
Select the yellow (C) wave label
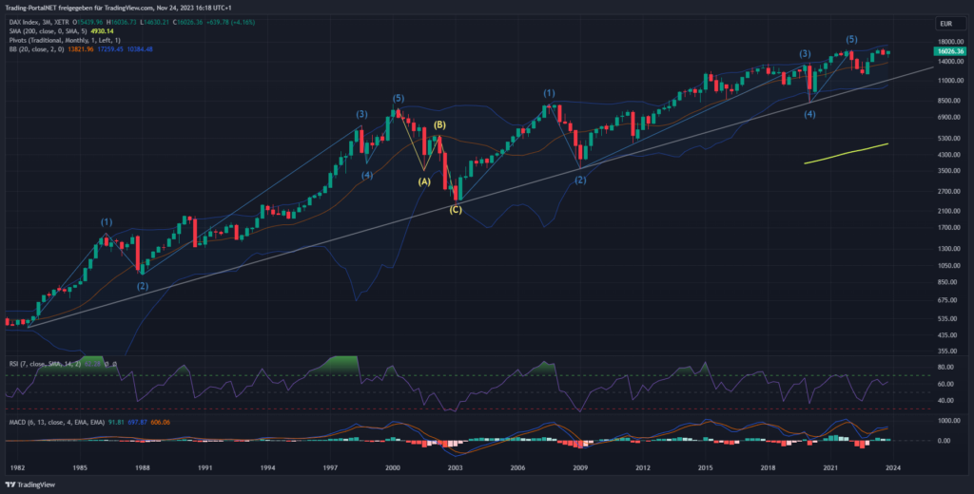coord(456,209)
